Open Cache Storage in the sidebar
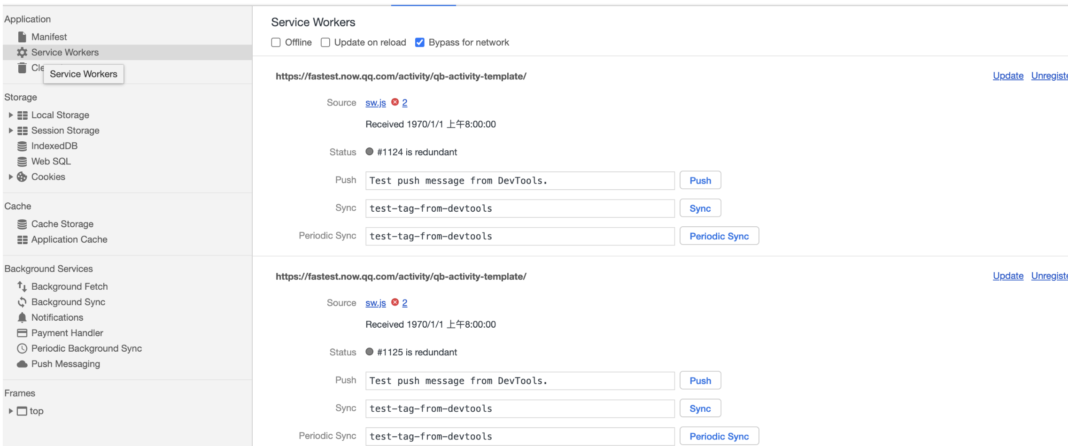1068x446 pixels. coord(62,224)
